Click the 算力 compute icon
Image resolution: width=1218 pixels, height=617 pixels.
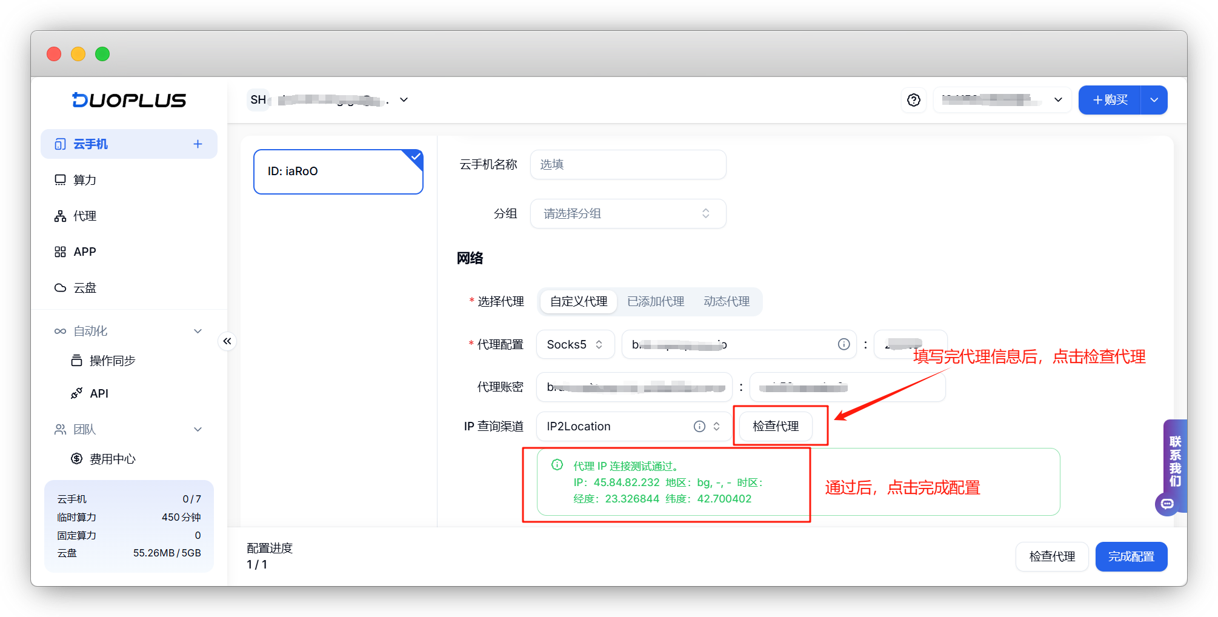tap(60, 180)
